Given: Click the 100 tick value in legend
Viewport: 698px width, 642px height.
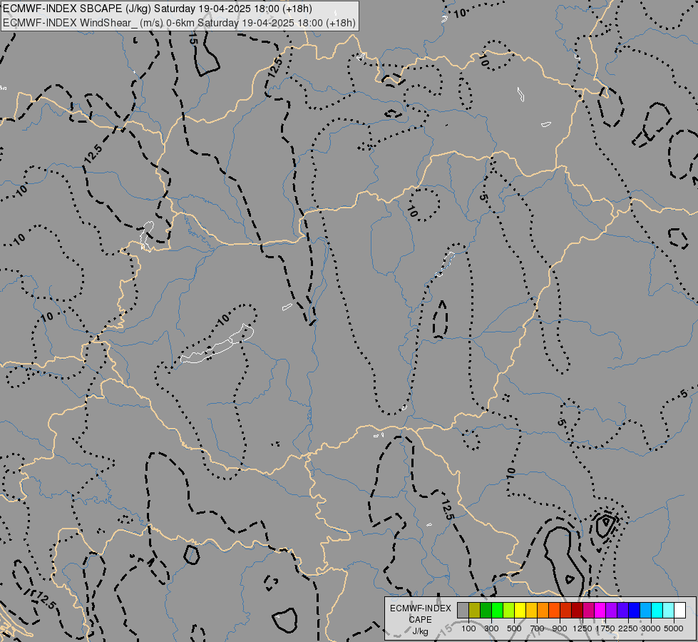Looking at the screenshot, I should (468, 628).
